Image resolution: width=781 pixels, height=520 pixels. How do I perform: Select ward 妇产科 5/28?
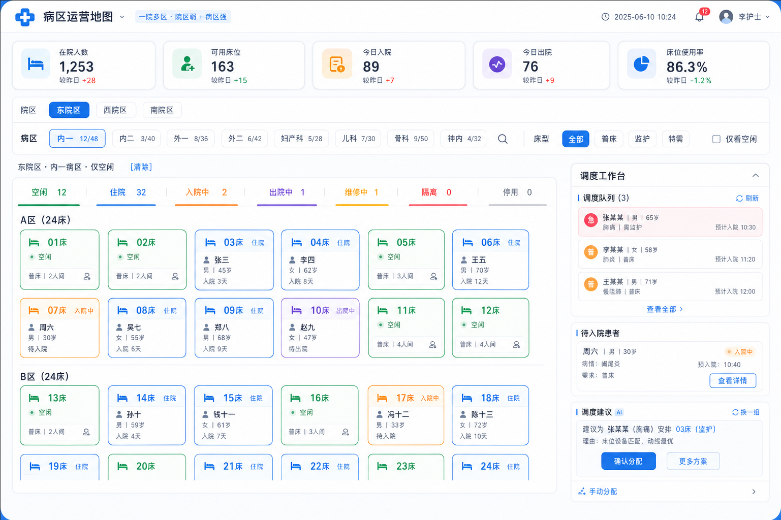coord(301,139)
